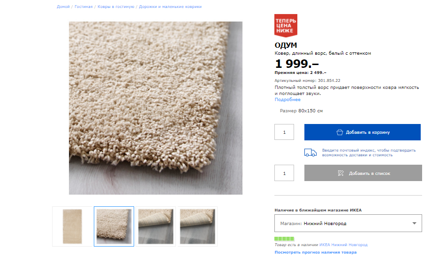Click the 'Добавить в список' button
The width and height of the screenshot is (439, 255).
point(363,173)
